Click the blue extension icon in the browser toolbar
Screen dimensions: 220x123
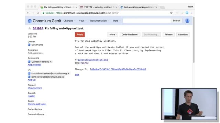(x=187, y=13)
